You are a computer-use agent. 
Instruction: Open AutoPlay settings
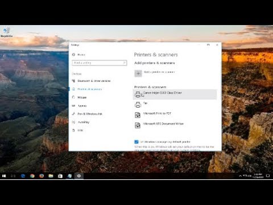(x=84, y=122)
